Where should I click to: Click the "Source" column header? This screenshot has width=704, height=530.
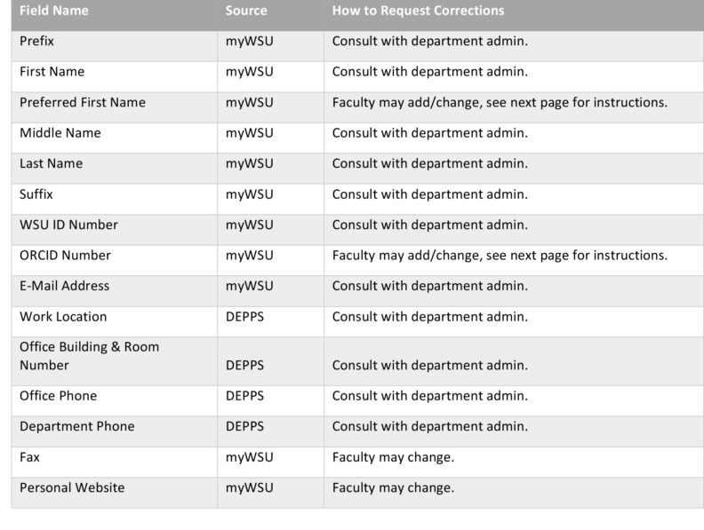pyautogui.click(x=246, y=12)
